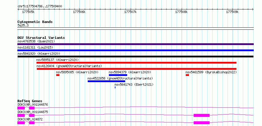
Task: Click the nsv4763538 (Quan2021) purple variant bar
Action: point(135,44)
